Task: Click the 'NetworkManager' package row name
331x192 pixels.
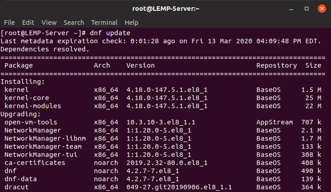Action: tap(33, 130)
